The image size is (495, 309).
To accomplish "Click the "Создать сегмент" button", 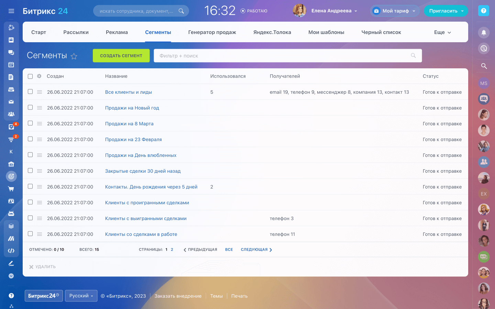I will click(x=121, y=56).
